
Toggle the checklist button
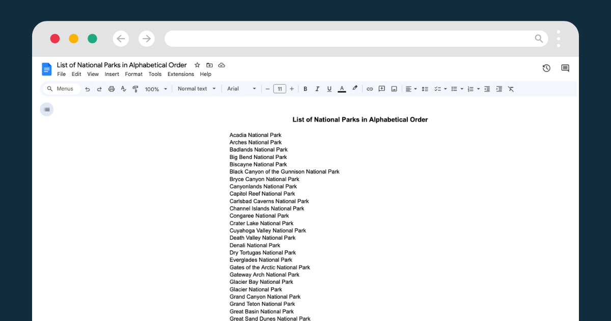(437, 89)
